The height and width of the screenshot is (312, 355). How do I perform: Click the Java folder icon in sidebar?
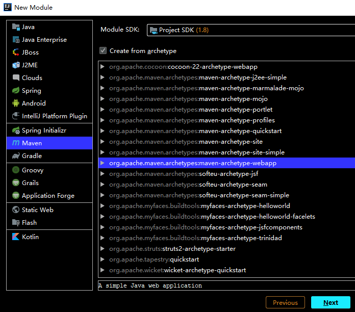coord(16,27)
